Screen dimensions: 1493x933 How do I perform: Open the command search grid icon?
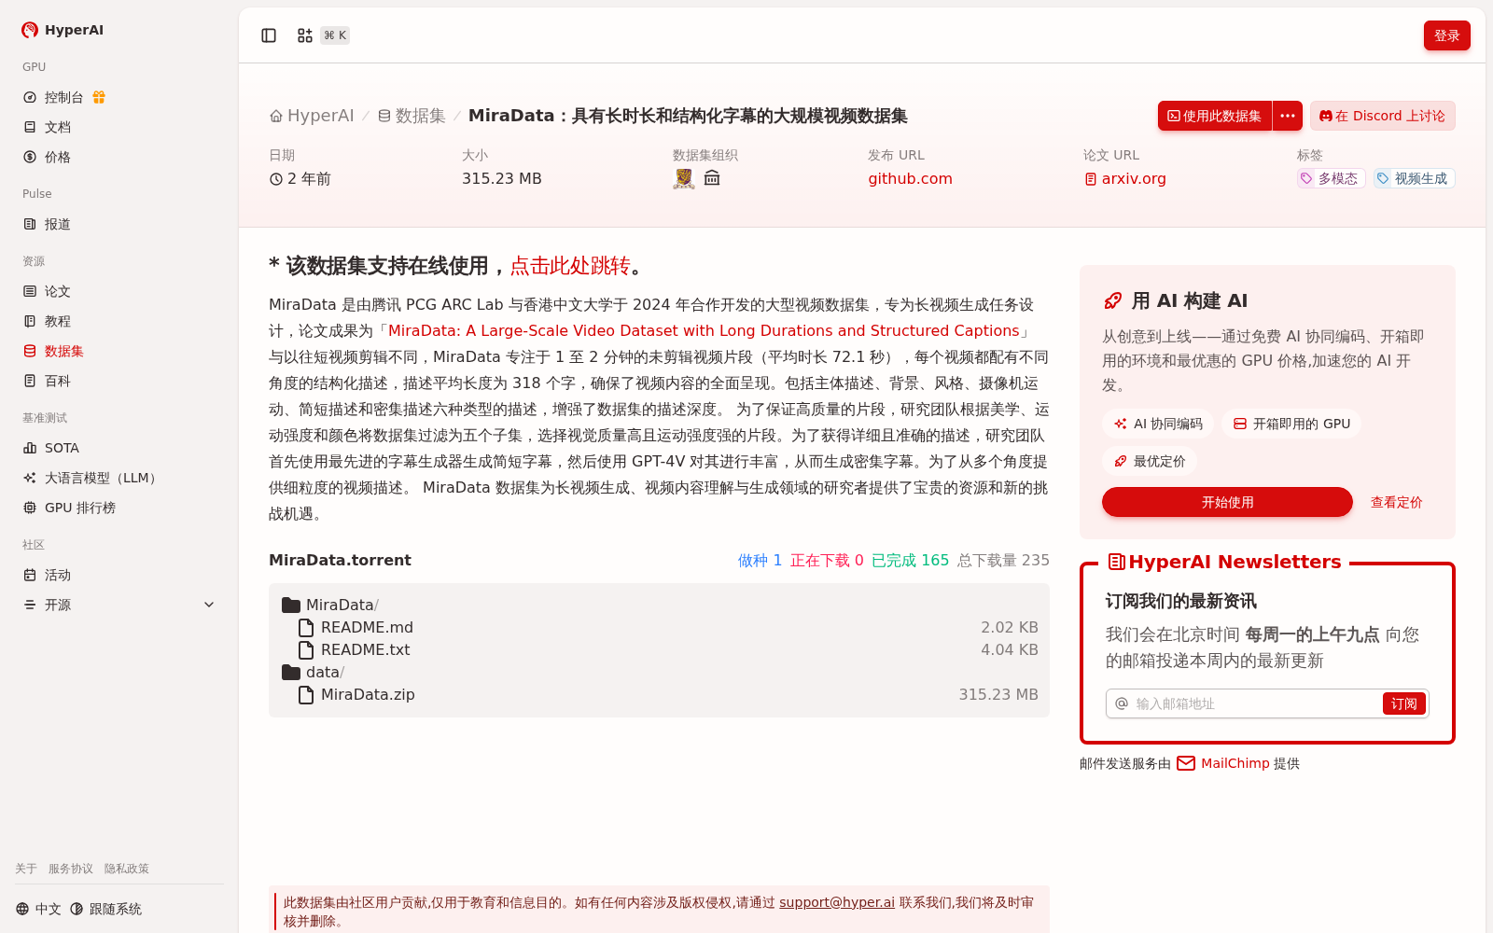[x=305, y=35]
